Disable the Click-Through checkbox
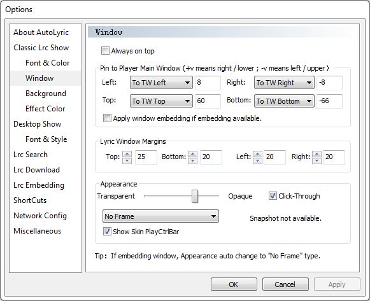 point(273,195)
